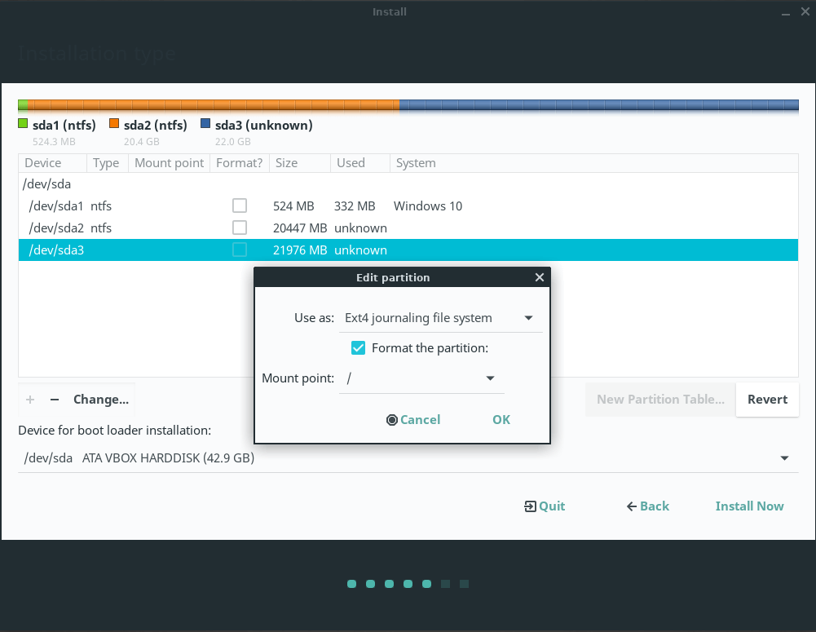Open boot loader device dropdown
816x632 pixels.
tap(783, 458)
